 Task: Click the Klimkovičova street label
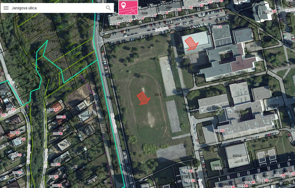114,123
